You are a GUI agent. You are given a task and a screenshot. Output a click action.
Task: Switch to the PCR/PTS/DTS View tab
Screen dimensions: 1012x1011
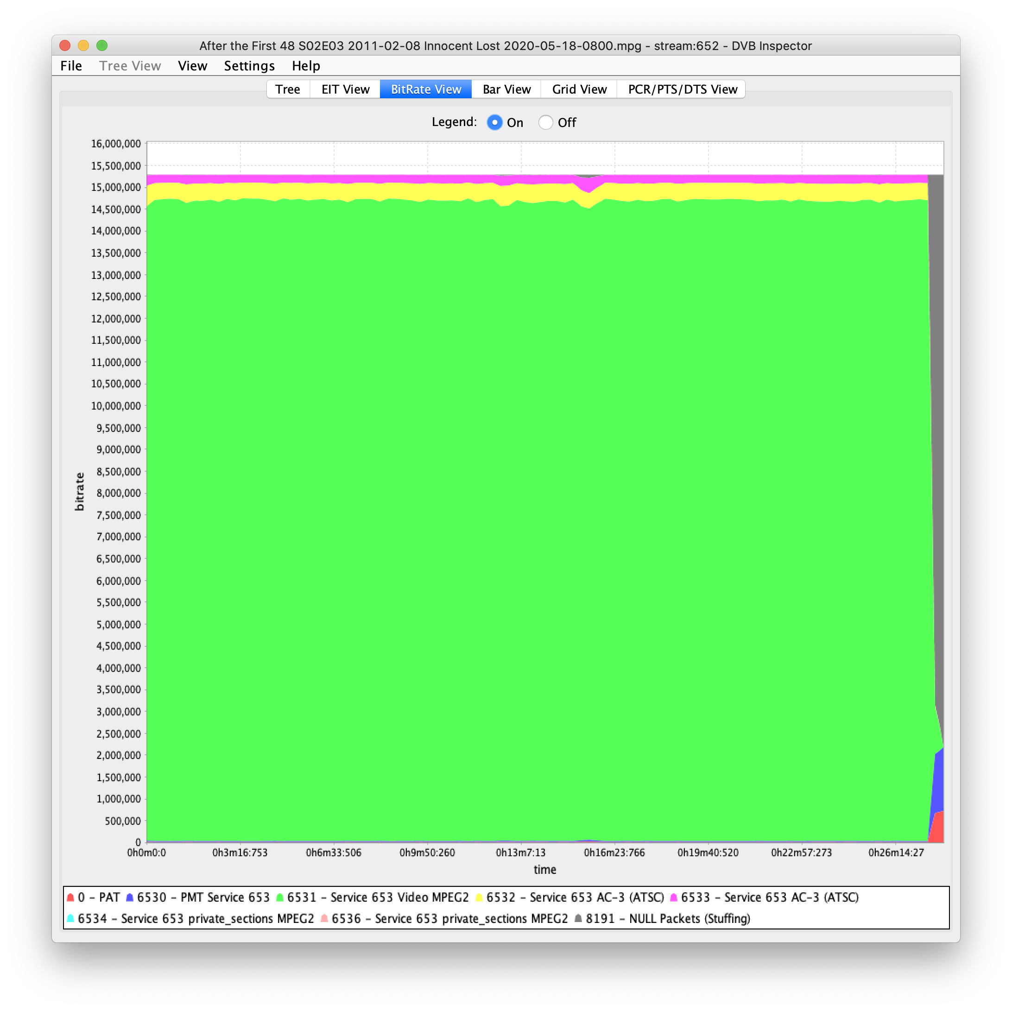tap(682, 89)
